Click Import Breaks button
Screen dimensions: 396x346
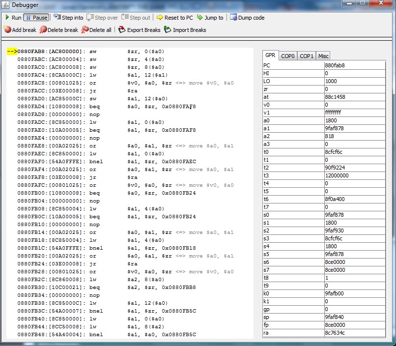coord(185,30)
